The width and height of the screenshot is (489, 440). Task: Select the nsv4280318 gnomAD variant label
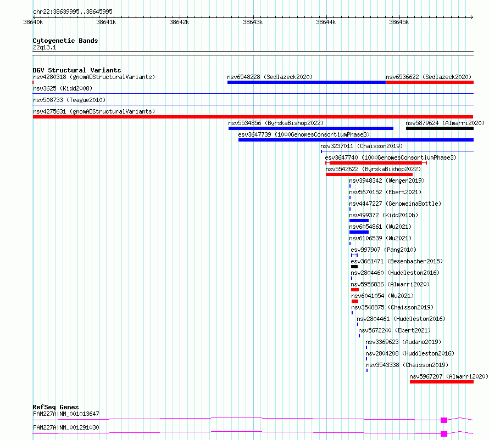click(94, 77)
